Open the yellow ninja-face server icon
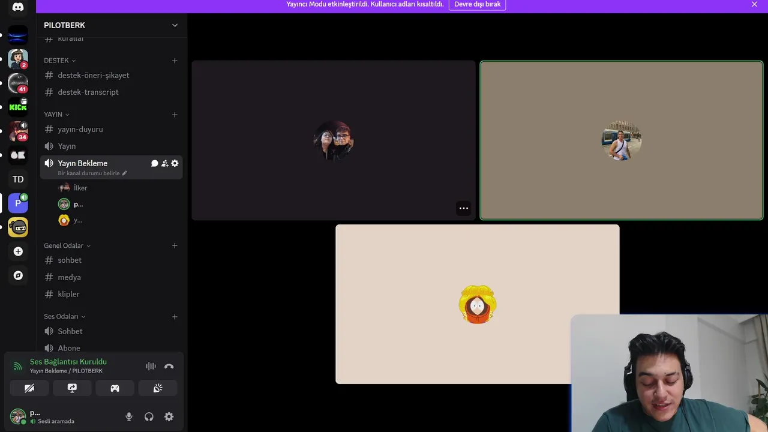Viewport: 768px width, 432px height. [18, 227]
